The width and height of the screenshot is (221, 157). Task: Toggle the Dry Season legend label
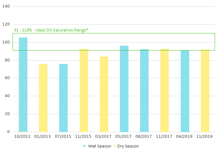pyautogui.click(x=128, y=146)
